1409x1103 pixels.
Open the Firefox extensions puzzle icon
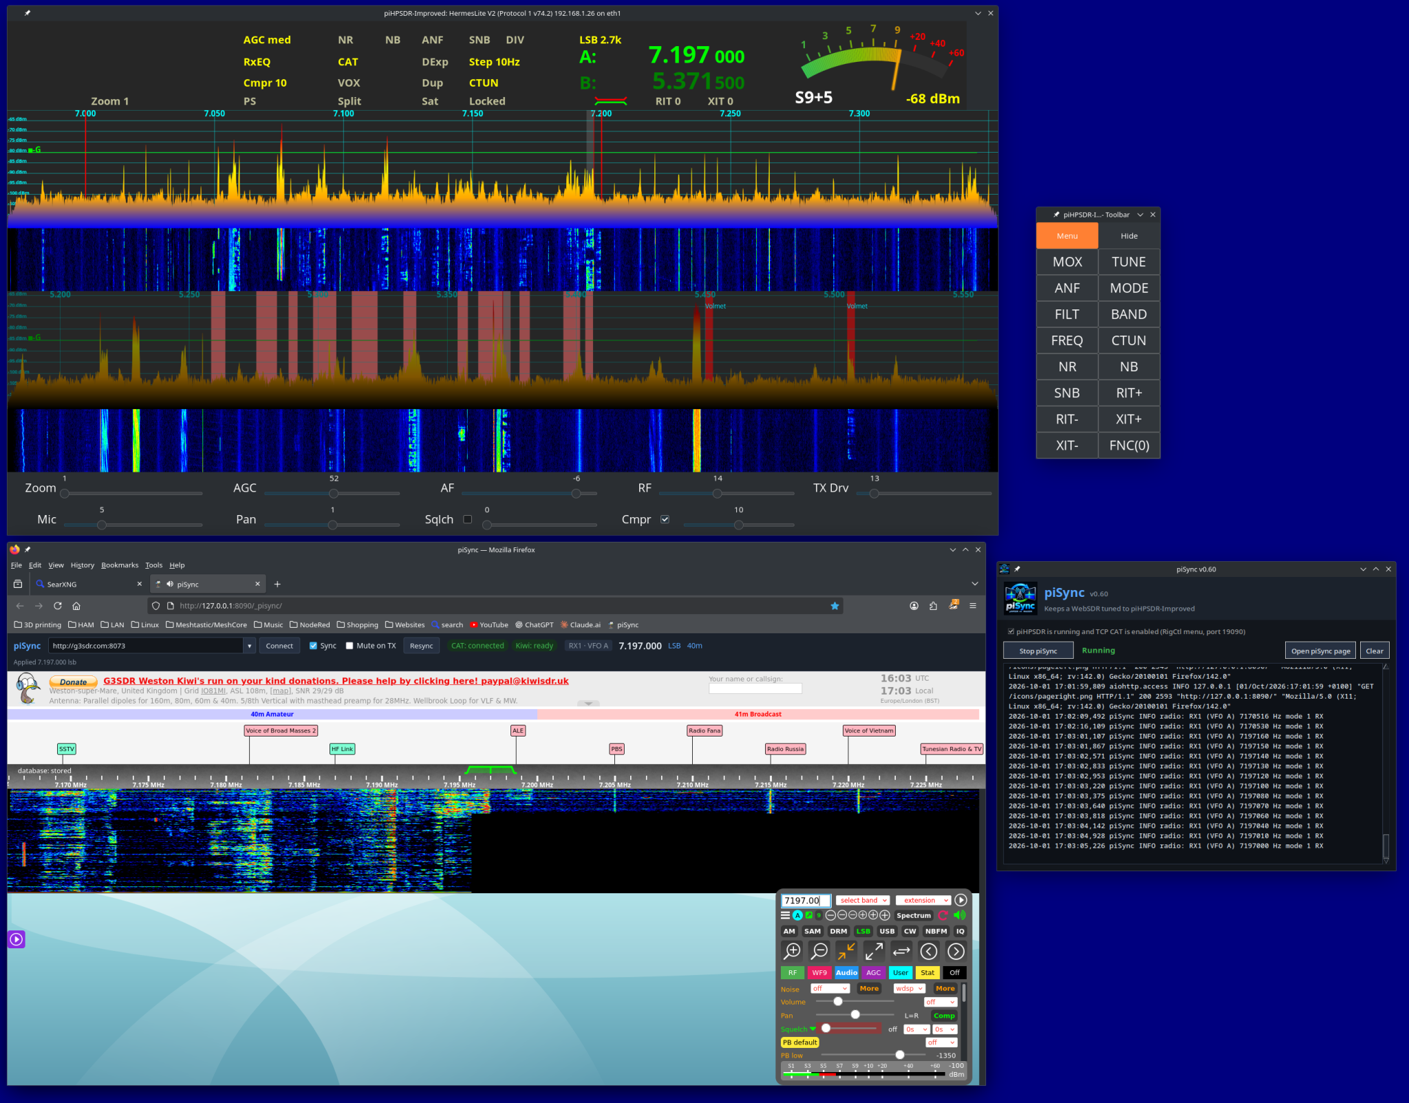click(x=933, y=606)
